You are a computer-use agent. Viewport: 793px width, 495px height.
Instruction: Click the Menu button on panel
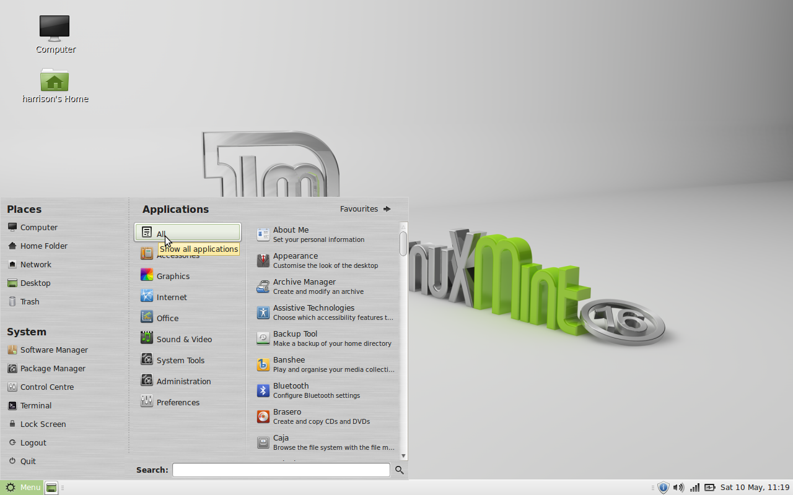[22, 488]
